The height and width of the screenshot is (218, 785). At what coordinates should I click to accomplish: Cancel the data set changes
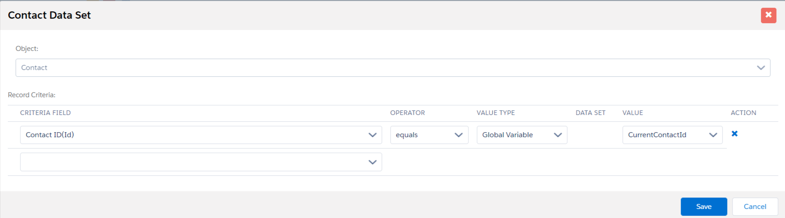click(754, 207)
